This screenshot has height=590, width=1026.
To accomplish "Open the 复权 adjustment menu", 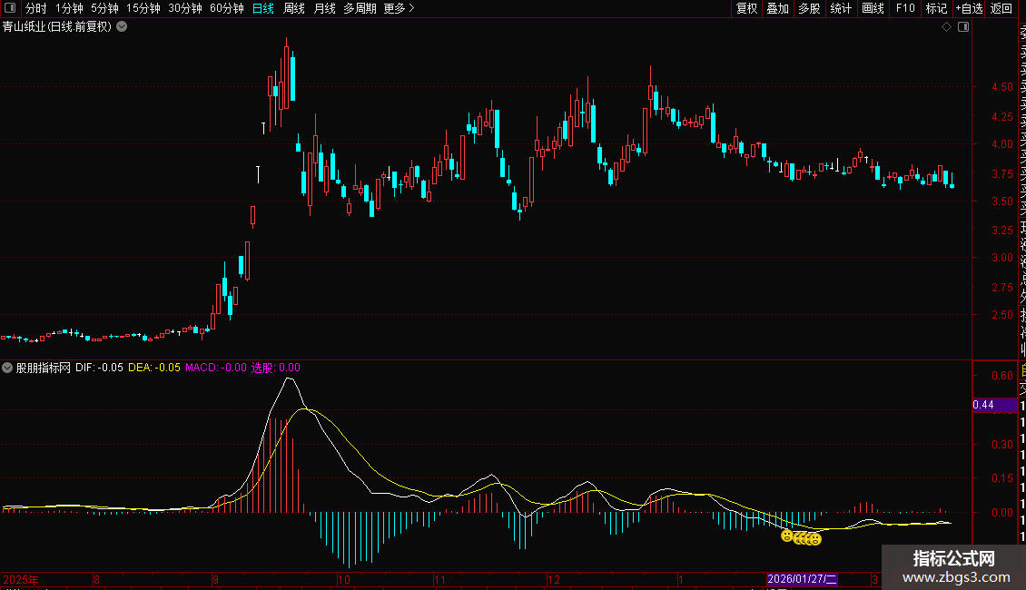I will (x=746, y=9).
